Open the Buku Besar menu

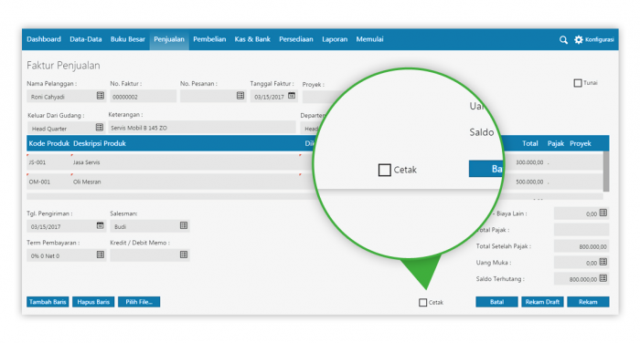[128, 39]
